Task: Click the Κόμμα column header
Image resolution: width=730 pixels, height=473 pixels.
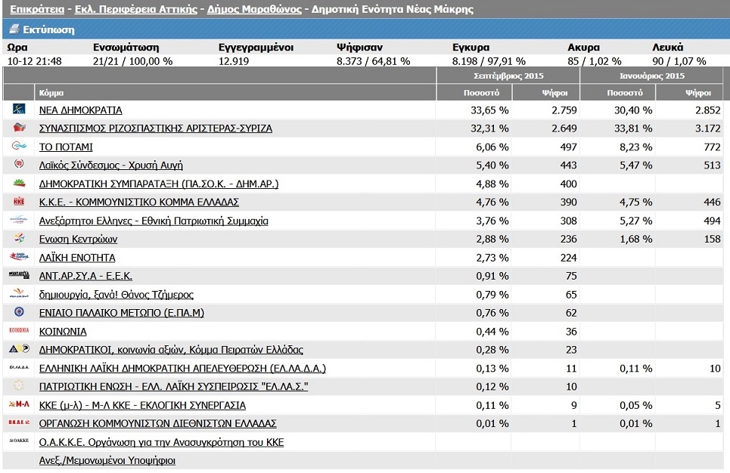Action: click(x=51, y=93)
